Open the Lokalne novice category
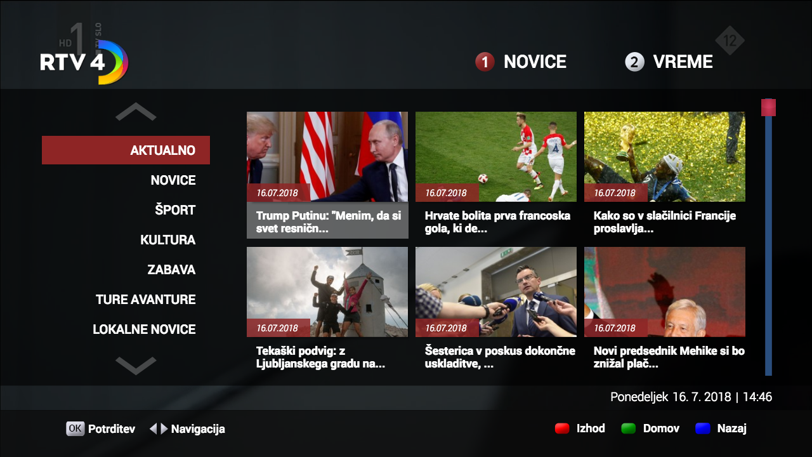This screenshot has height=457, width=812. tap(144, 329)
